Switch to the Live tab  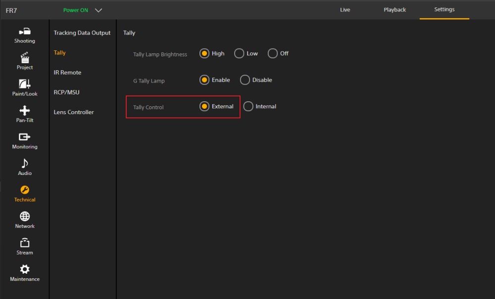click(x=345, y=10)
